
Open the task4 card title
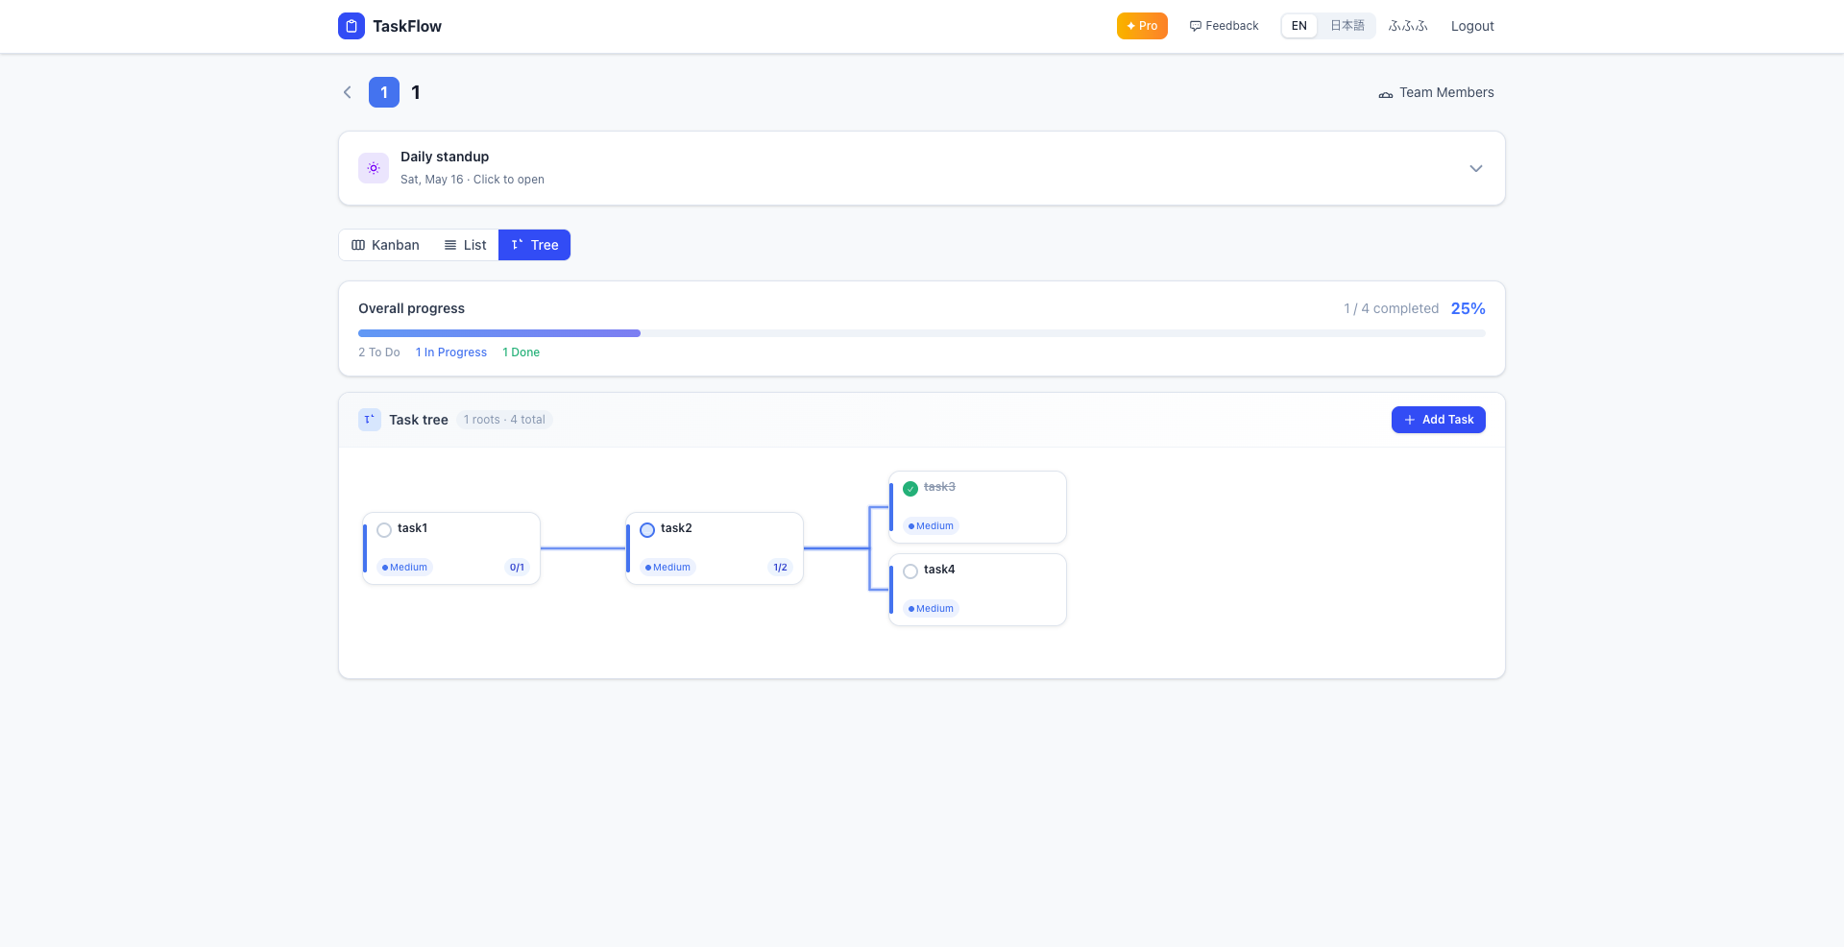tap(939, 570)
